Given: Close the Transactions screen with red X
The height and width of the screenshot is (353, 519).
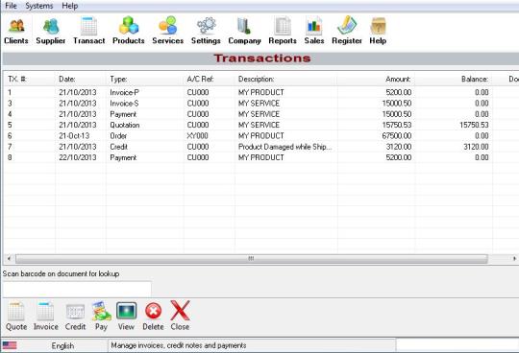Looking at the screenshot, I should pos(180,316).
